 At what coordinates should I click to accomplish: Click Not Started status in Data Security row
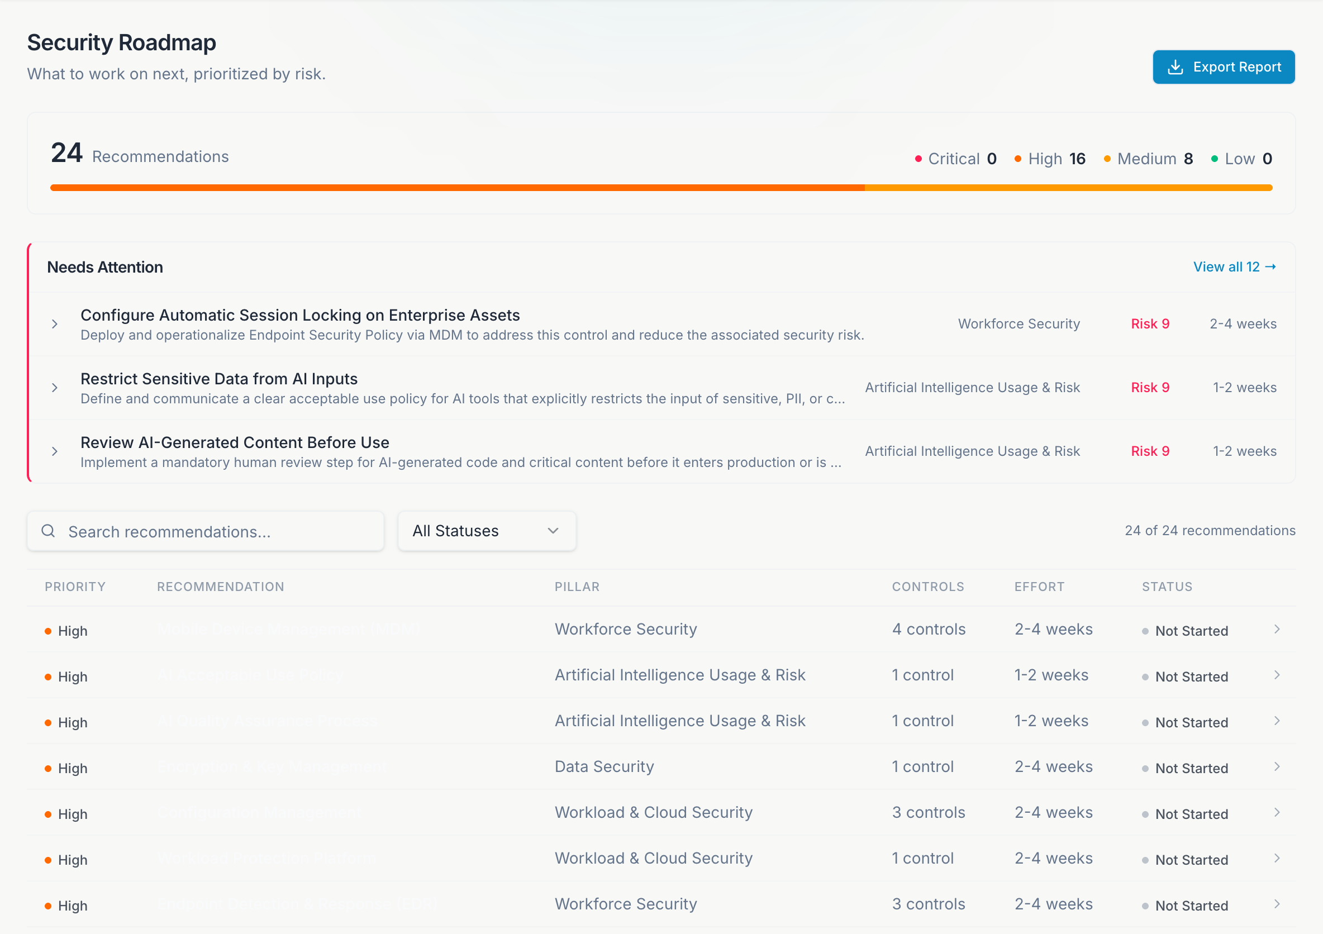point(1186,769)
